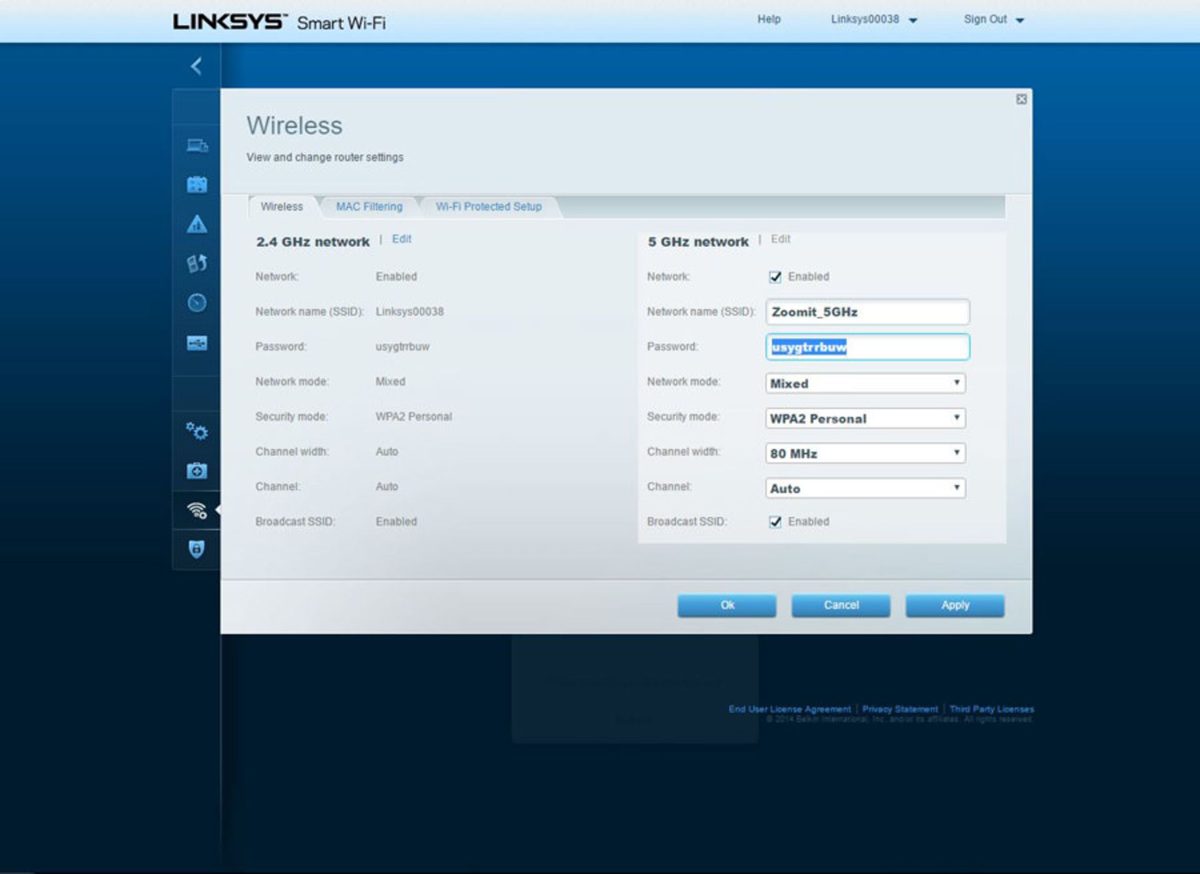This screenshot has height=874, width=1200.
Task: Open the Device List sidebar icon
Action: coord(197,146)
